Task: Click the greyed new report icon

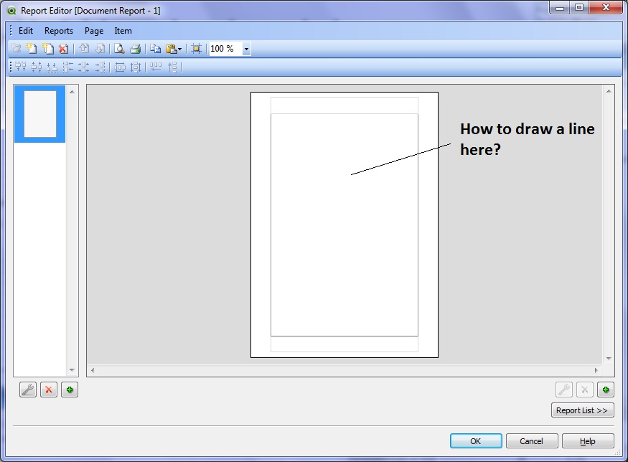Action: (16, 49)
